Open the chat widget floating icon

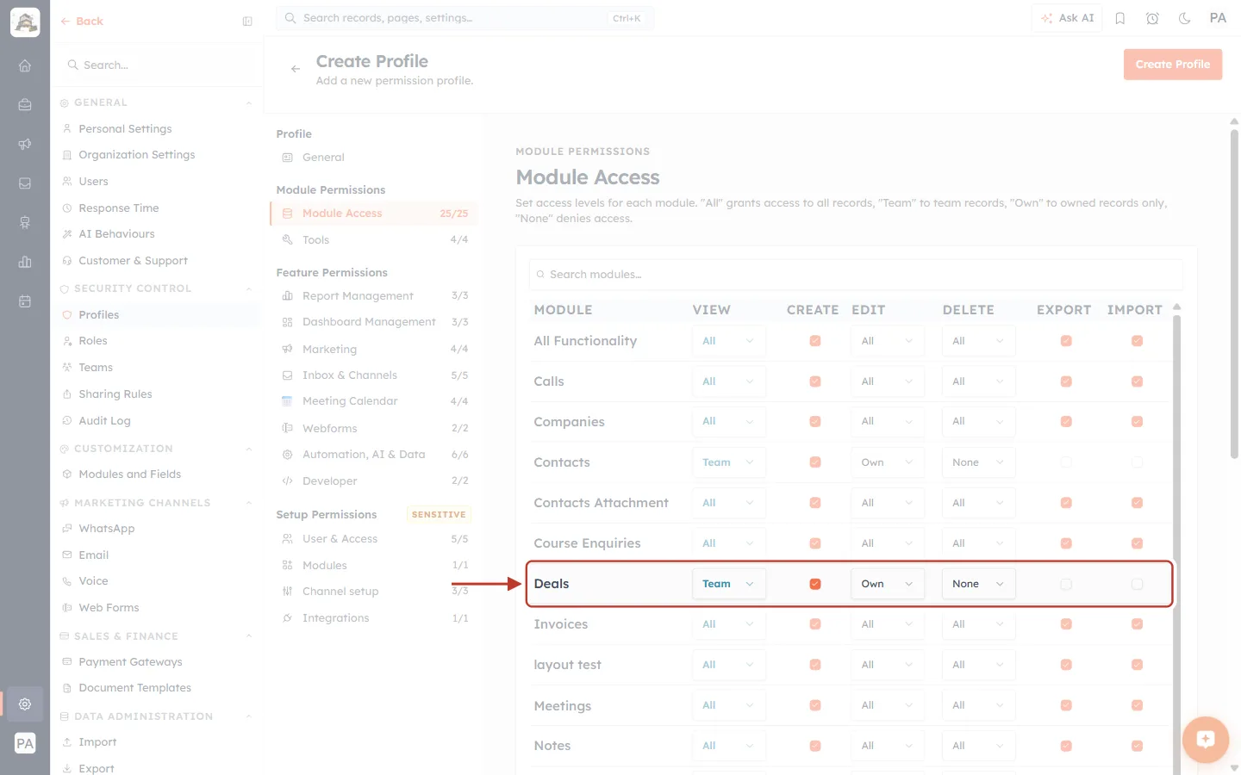pyautogui.click(x=1206, y=739)
